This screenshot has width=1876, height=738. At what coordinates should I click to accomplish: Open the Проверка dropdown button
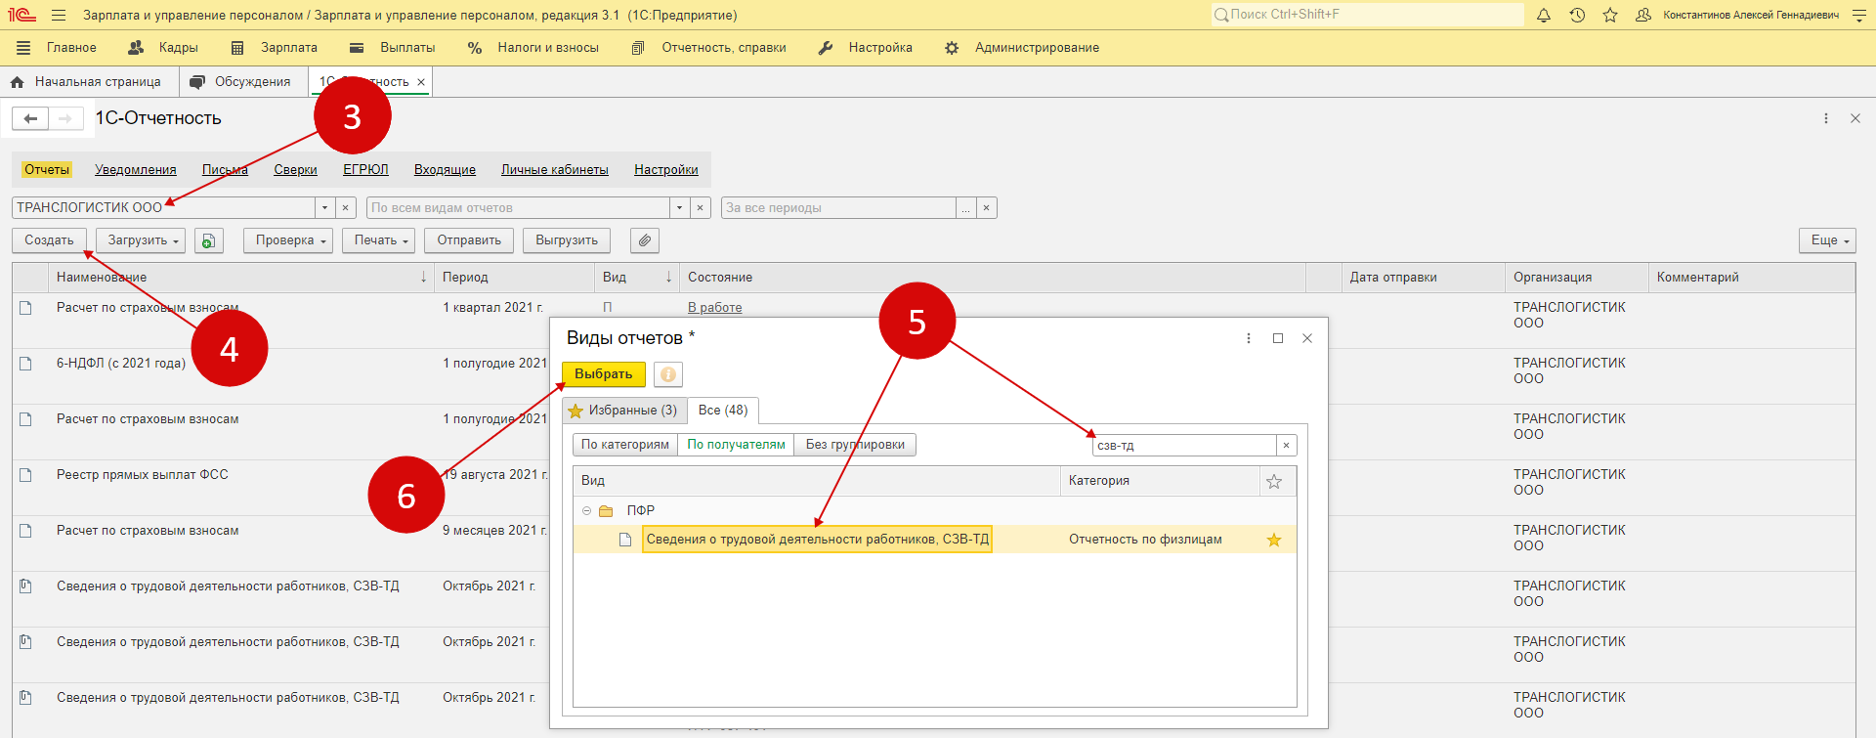(x=288, y=240)
